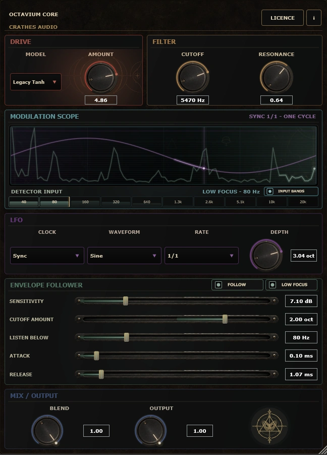Viewport: 327px width, 455px height.
Task: Click the Drive AMOUNT knob
Action: point(101,77)
